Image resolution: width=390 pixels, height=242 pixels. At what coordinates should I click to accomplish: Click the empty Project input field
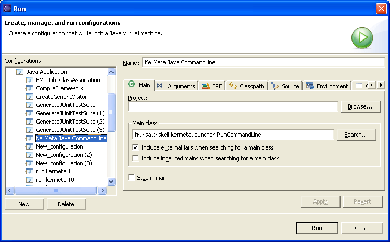(233, 106)
